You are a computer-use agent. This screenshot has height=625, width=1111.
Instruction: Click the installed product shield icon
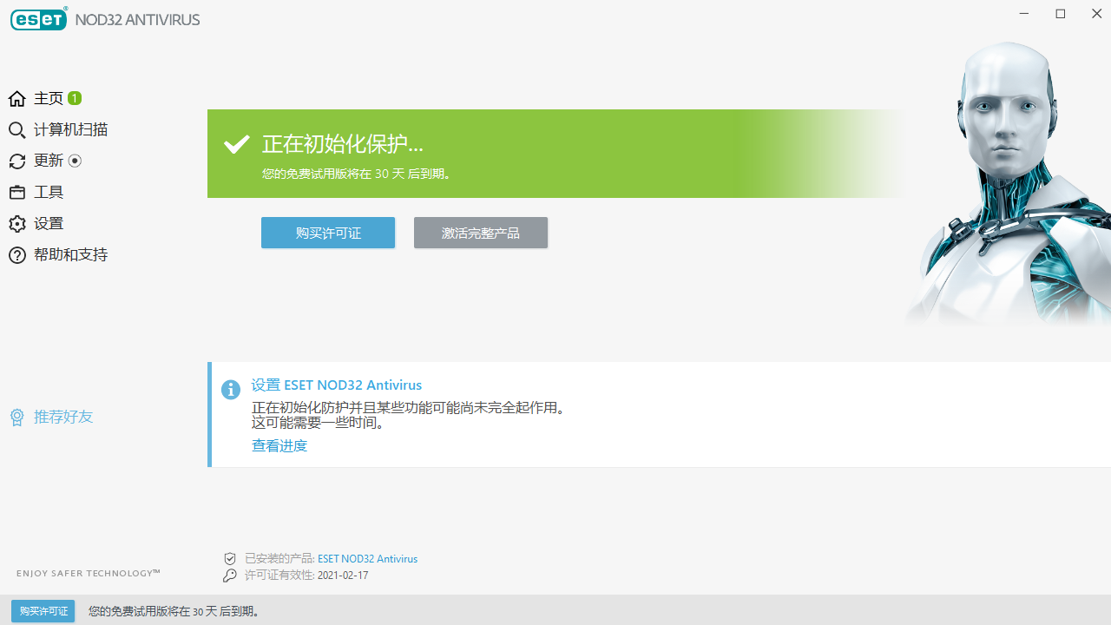[x=229, y=558]
